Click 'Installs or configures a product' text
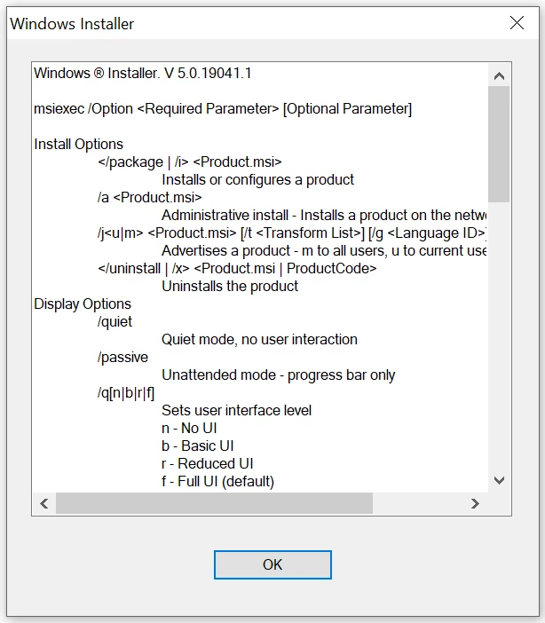 (257, 179)
